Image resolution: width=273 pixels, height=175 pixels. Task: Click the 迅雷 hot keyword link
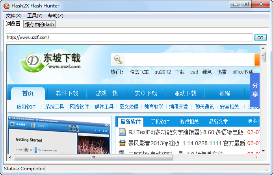pos(222,72)
